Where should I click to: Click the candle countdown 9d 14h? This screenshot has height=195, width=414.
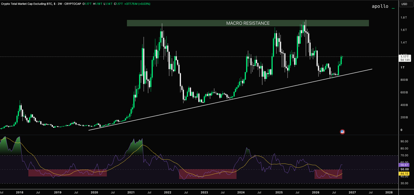click(x=404, y=60)
